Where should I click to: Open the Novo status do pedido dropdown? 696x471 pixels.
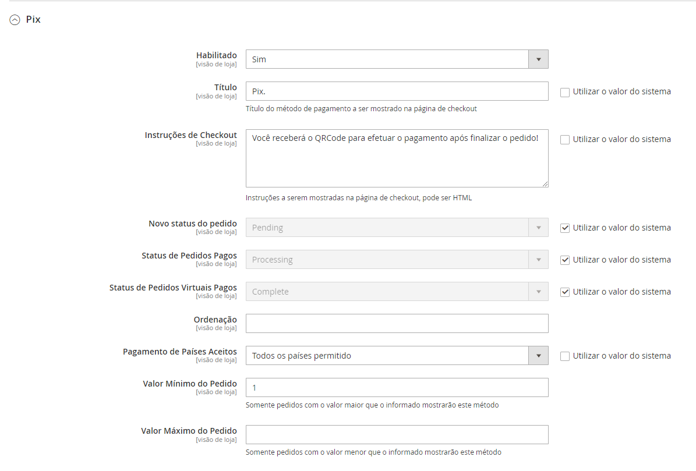point(397,228)
